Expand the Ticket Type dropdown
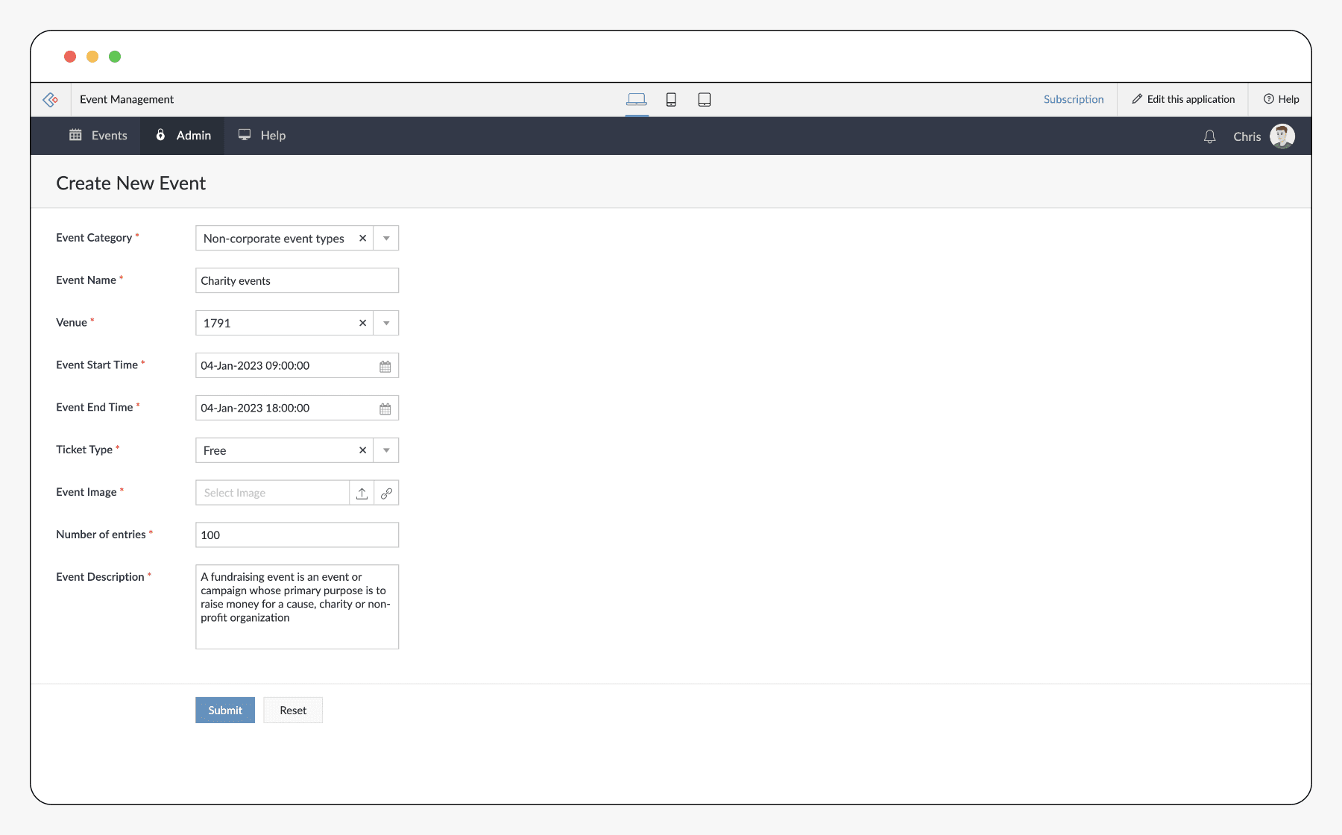The image size is (1342, 835). pos(386,451)
